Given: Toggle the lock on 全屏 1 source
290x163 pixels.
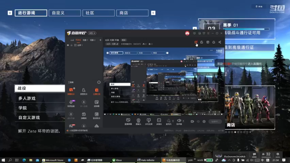Looking at the screenshot, I should click(71, 45).
